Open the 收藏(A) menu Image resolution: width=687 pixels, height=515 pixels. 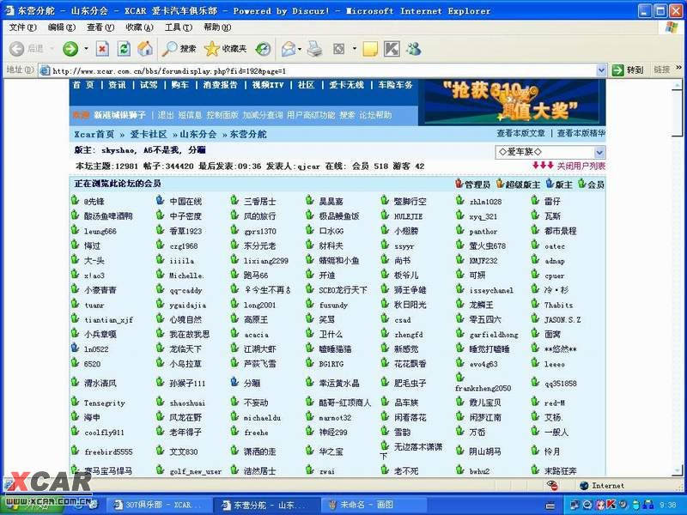pos(139,27)
